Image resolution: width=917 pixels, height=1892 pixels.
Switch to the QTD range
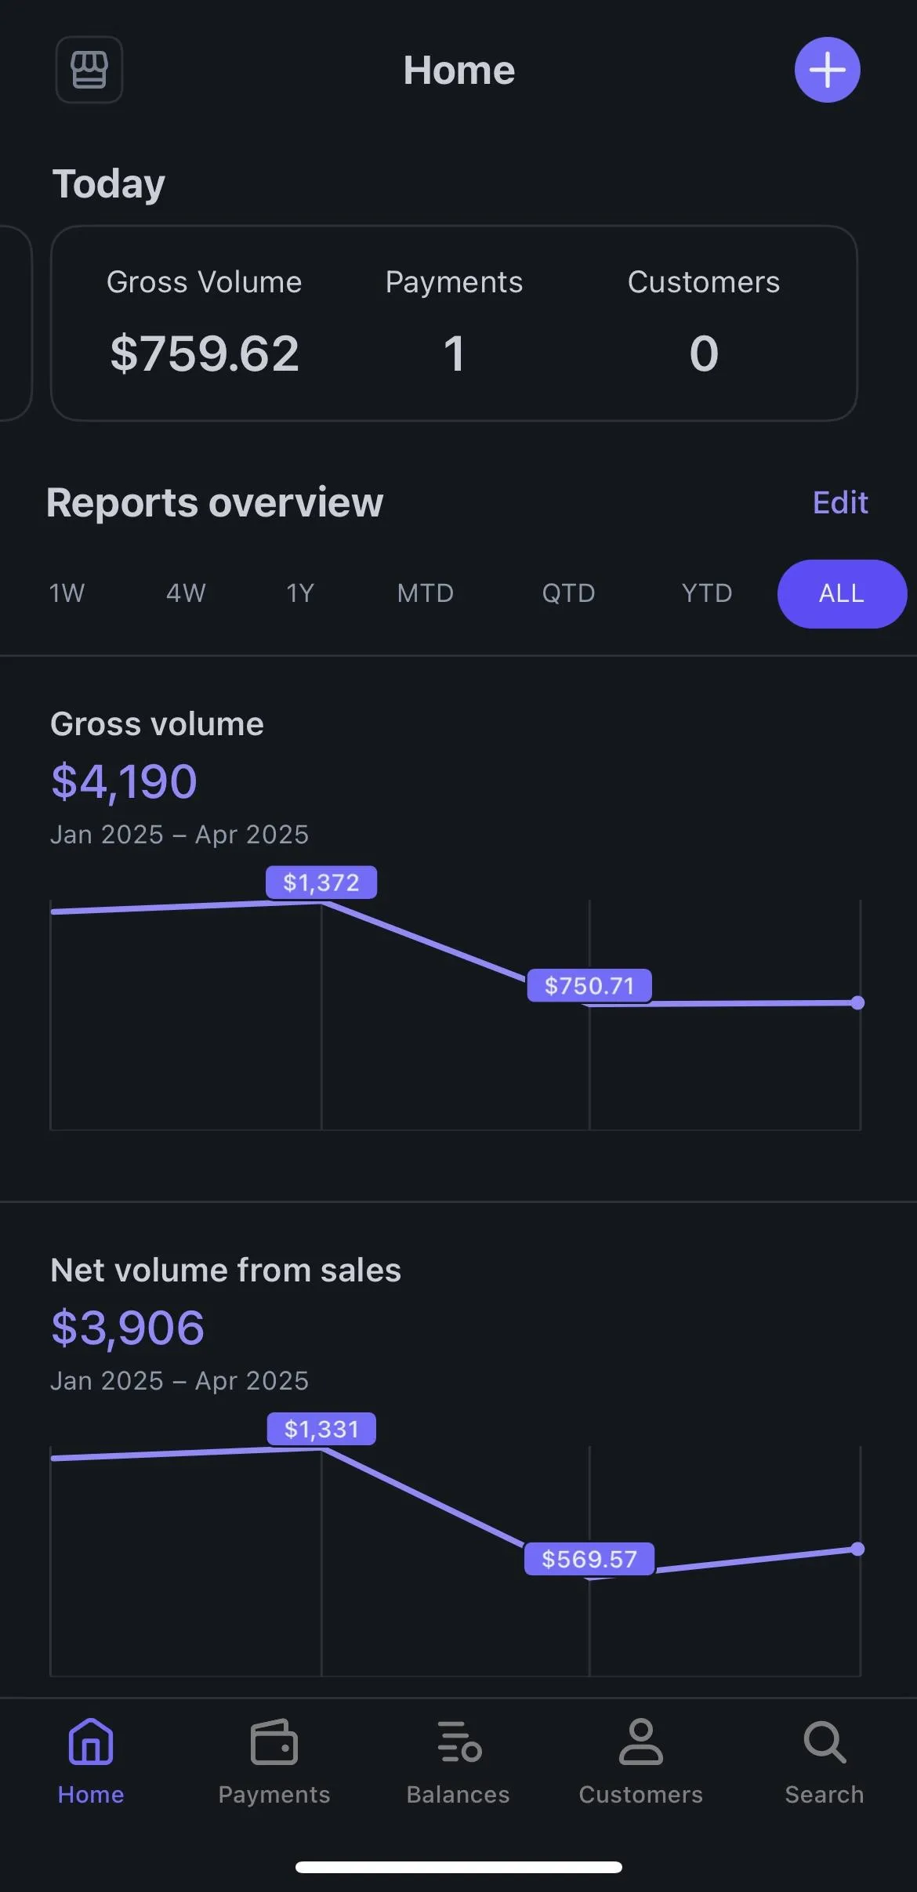coord(568,593)
